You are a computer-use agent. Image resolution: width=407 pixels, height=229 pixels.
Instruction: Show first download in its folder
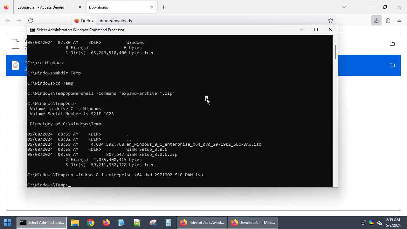point(392,44)
